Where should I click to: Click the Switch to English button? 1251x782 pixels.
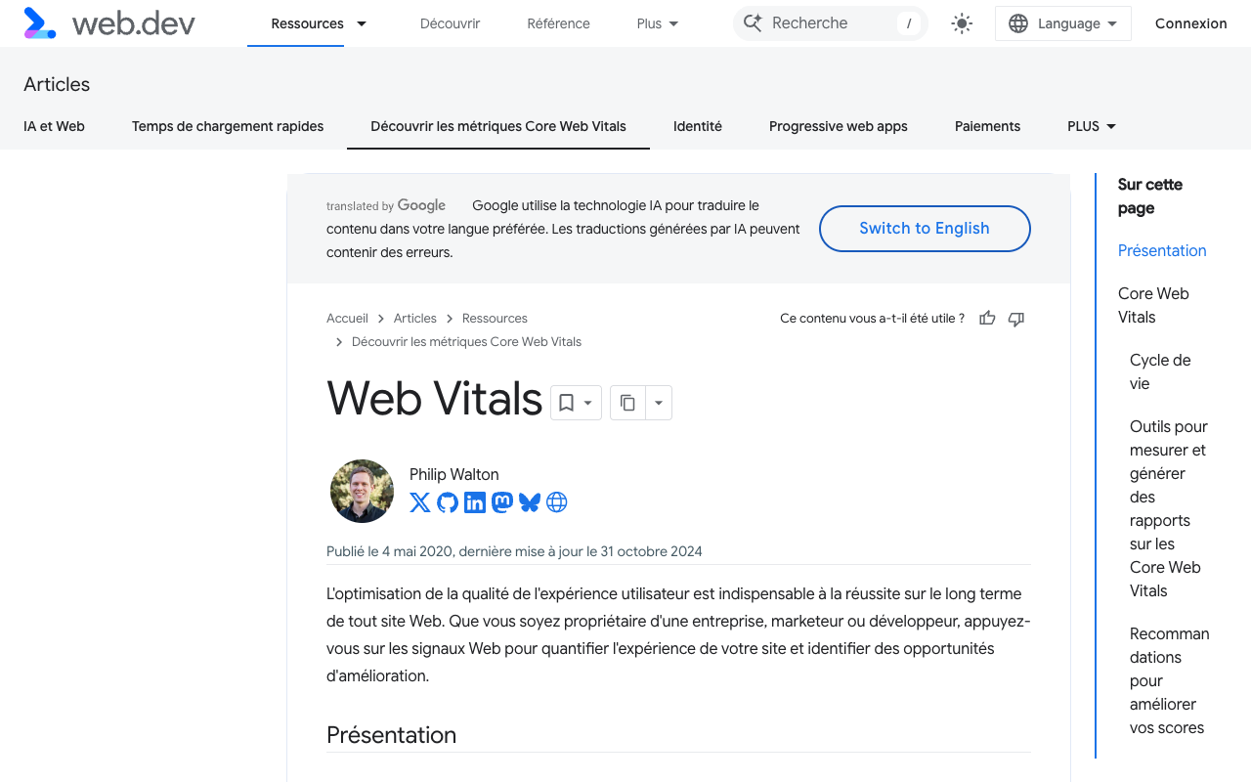[925, 229]
